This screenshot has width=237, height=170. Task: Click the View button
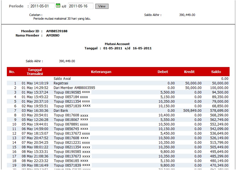[102, 6]
